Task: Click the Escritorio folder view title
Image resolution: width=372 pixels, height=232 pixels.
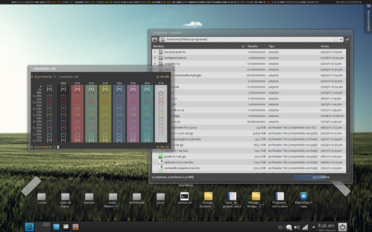Action: [186, 185]
